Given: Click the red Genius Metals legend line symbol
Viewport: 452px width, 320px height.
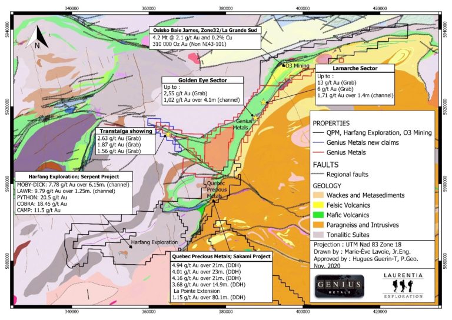Looking at the screenshot, I should [x=318, y=152].
